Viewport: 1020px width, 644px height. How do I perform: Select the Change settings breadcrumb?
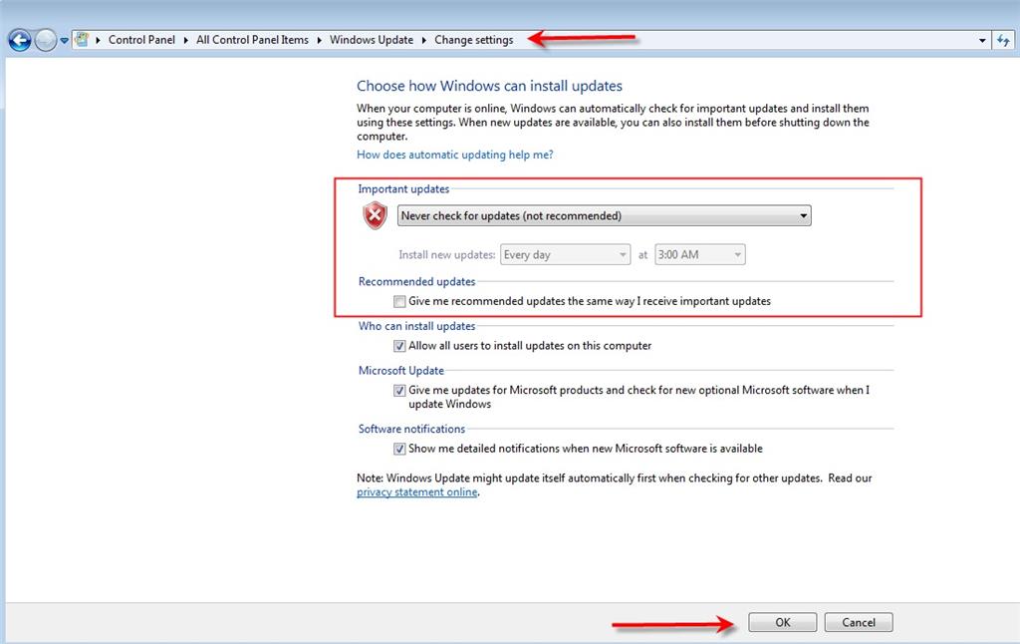click(473, 40)
